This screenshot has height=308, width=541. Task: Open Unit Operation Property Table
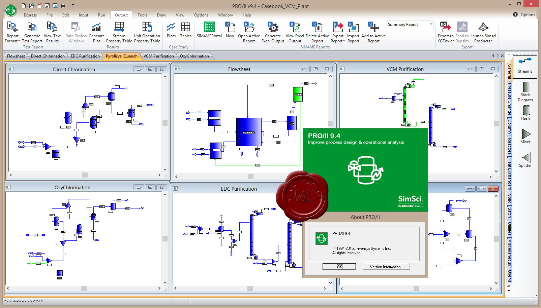147,32
